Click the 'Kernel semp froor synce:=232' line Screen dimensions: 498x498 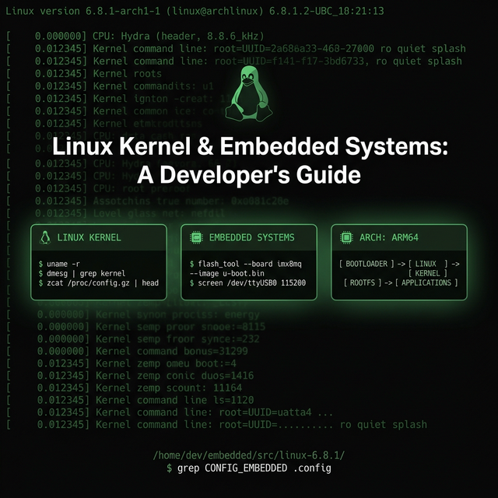(x=133, y=339)
